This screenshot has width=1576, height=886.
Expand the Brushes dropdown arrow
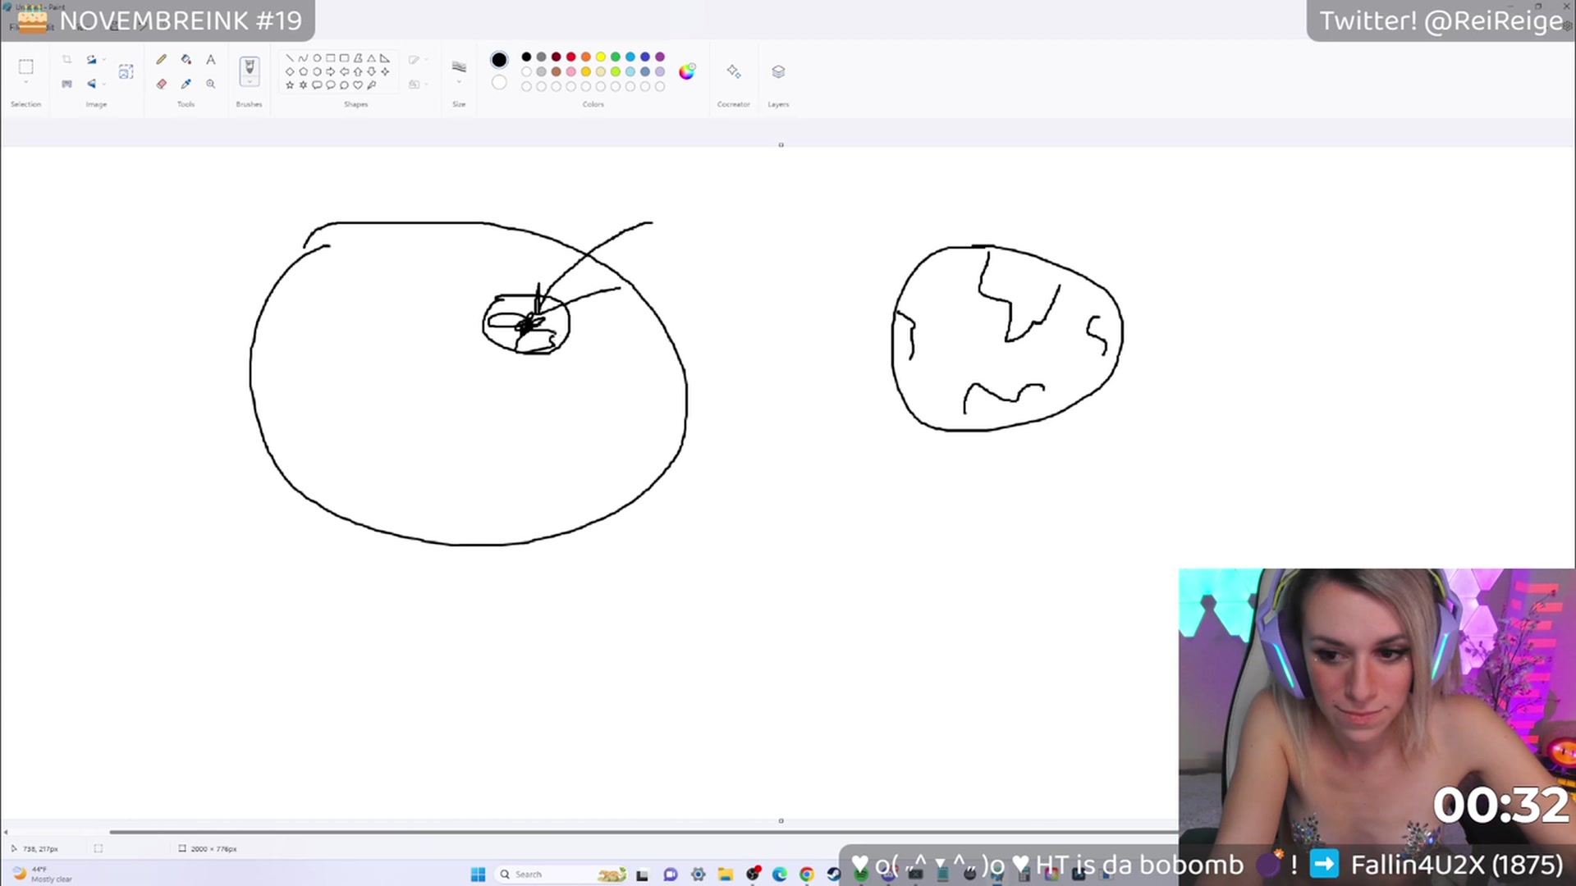[250, 81]
